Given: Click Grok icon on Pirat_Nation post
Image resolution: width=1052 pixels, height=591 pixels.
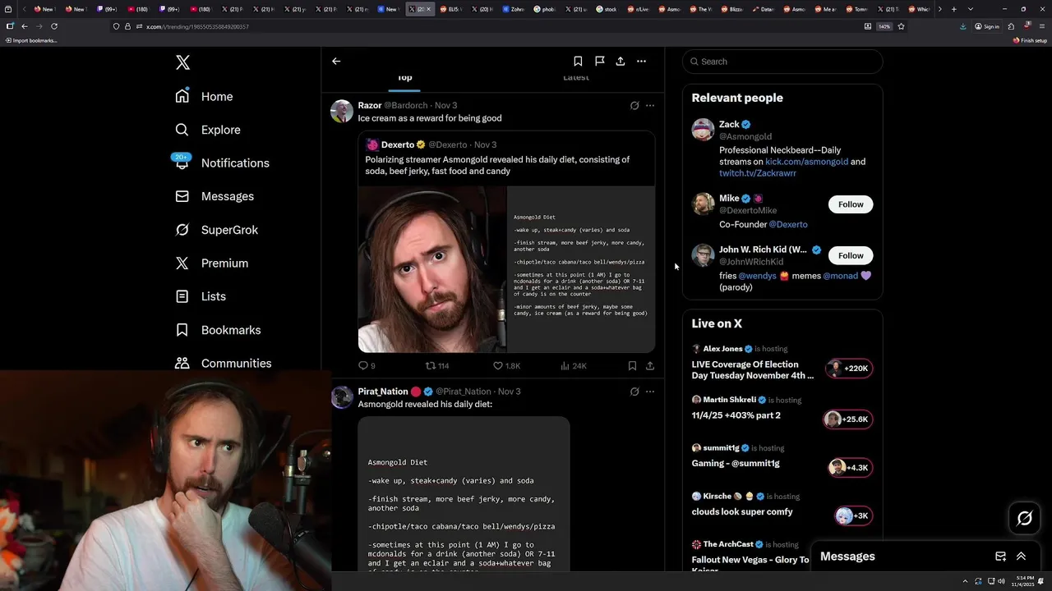Looking at the screenshot, I should (x=634, y=392).
